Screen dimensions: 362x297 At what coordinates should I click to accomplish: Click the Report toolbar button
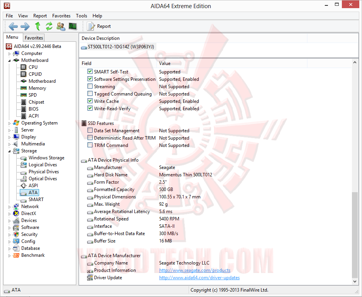pos(99,26)
